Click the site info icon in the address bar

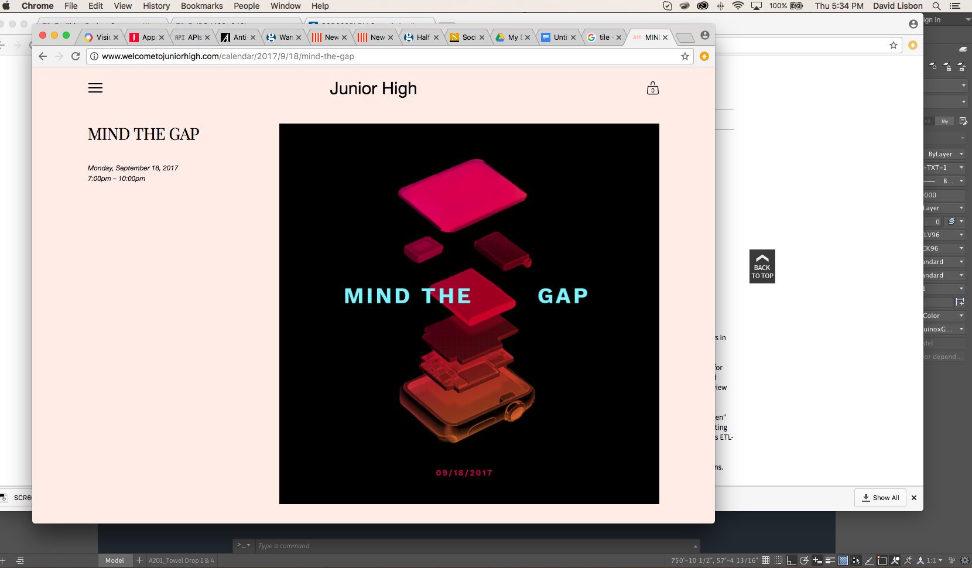click(x=94, y=56)
